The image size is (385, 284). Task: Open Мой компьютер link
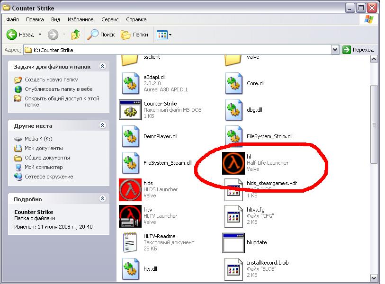click(44, 167)
